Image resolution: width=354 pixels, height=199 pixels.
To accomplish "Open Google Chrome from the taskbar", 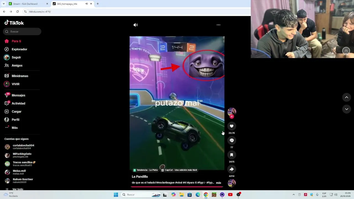I will (206, 195).
